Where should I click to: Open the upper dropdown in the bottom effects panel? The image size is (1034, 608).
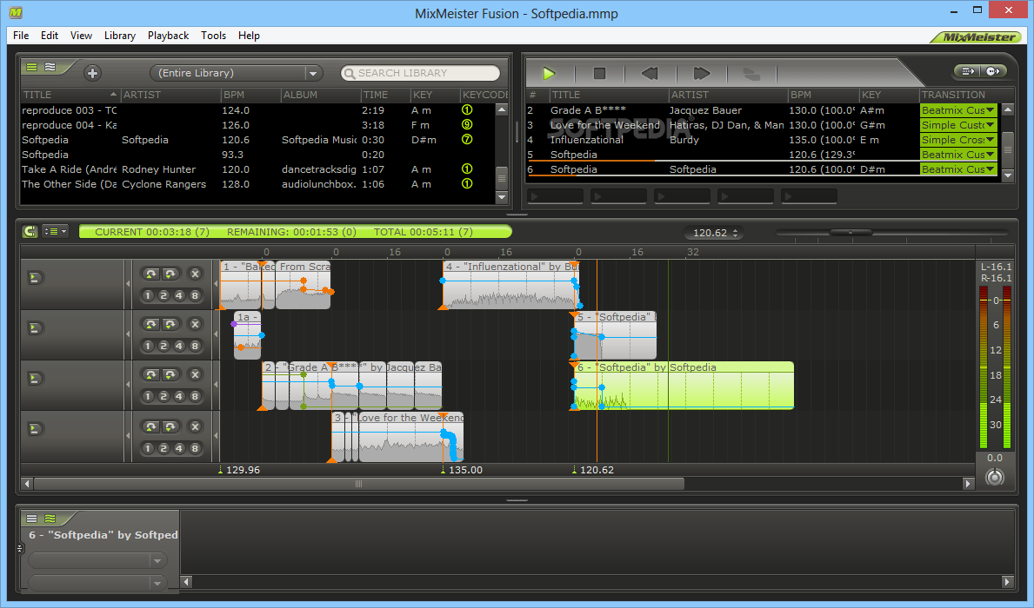(x=97, y=560)
